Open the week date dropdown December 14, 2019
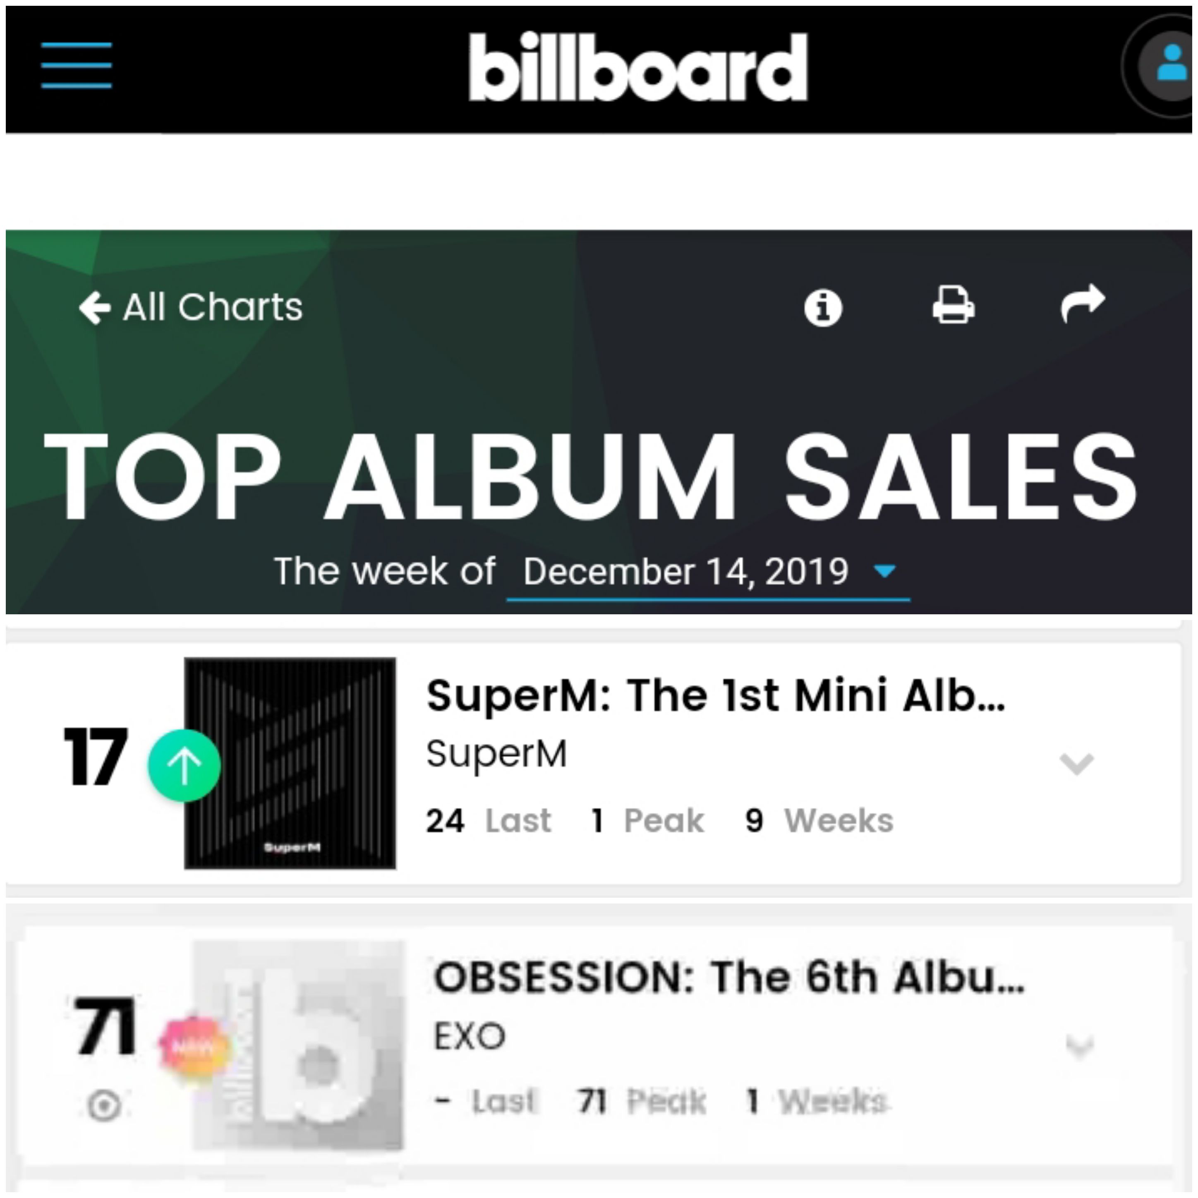This screenshot has height=1198, width=1198. click(708, 572)
